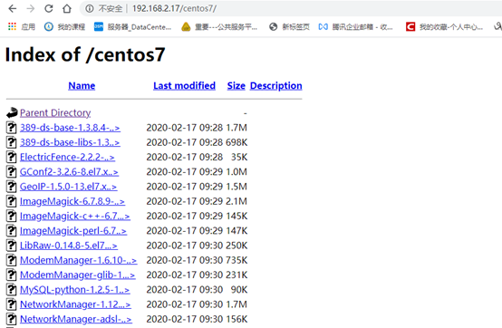
Task: Click the file icon beside MySQL-python-1.2.5-1
Action: coord(12,290)
